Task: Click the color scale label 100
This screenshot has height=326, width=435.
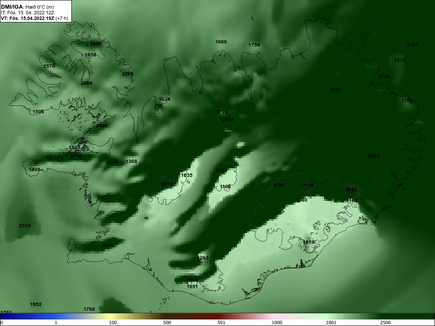Action: point(113,323)
